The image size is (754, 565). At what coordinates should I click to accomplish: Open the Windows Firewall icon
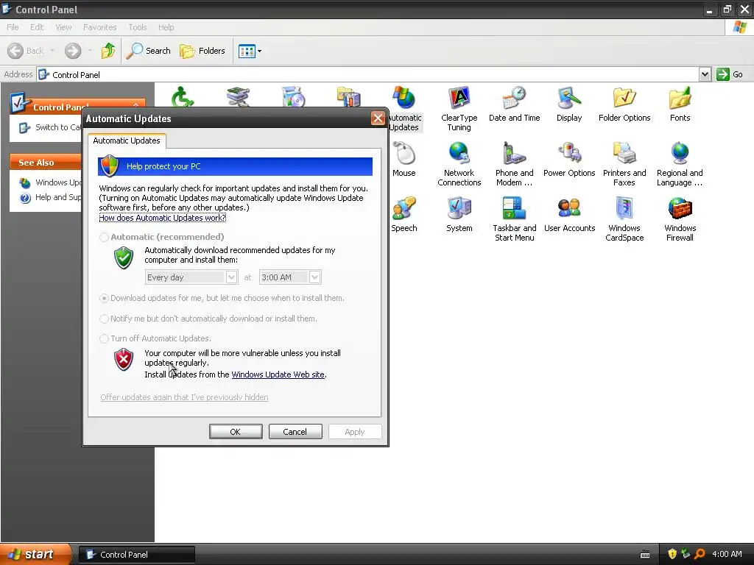(680, 219)
